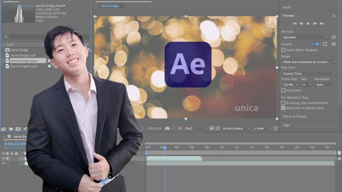
Task: Take snapshot with camera icon
Action: point(167,128)
